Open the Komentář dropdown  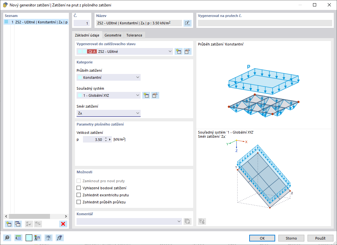pyautogui.click(x=129, y=221)
